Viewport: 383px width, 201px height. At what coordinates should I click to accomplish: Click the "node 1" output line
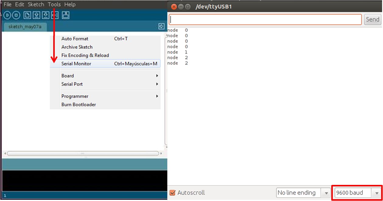click(x=178, y=52)
